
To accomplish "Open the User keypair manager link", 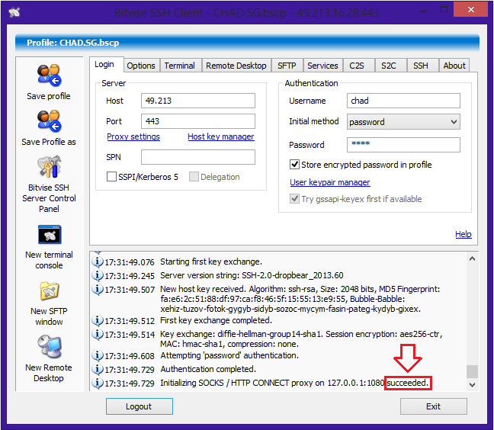I will tap(330, 182).
